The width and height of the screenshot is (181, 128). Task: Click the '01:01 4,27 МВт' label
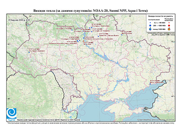coord(72,41)
